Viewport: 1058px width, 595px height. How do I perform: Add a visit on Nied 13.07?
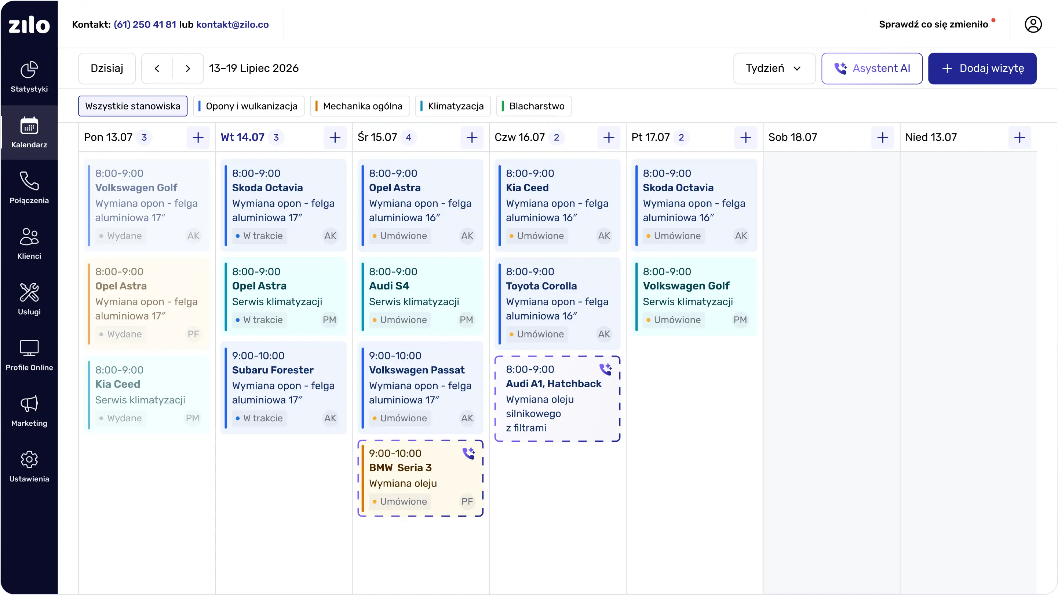[x=1019, y=137]
